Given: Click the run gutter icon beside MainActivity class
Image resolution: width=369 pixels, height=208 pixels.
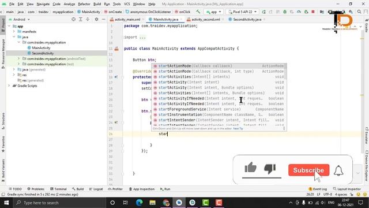Looking at the screenshot, I should (x=116, y=49).
